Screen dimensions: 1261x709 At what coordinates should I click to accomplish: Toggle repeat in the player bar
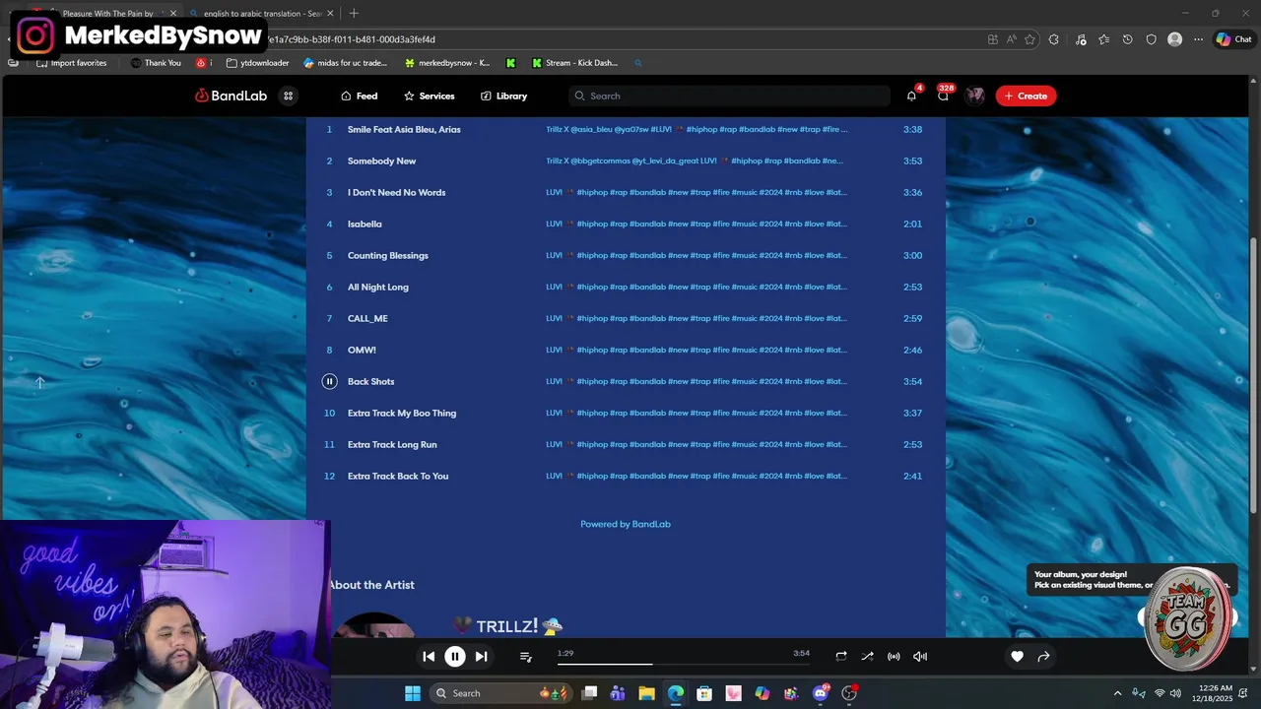pyautogui.click(x=841, y=656)
